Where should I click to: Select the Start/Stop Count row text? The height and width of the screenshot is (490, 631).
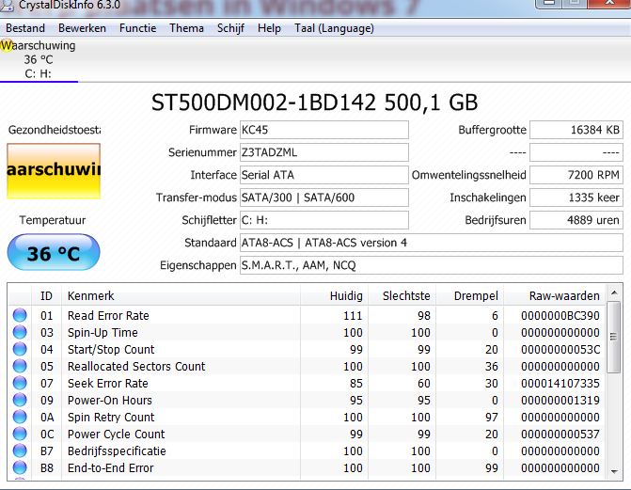(x=111, y=349)
